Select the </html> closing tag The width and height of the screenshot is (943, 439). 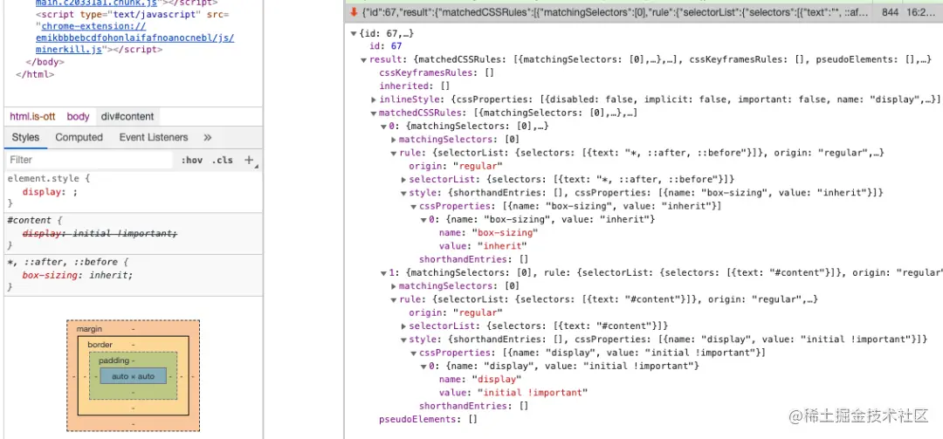tap(35, 75)
